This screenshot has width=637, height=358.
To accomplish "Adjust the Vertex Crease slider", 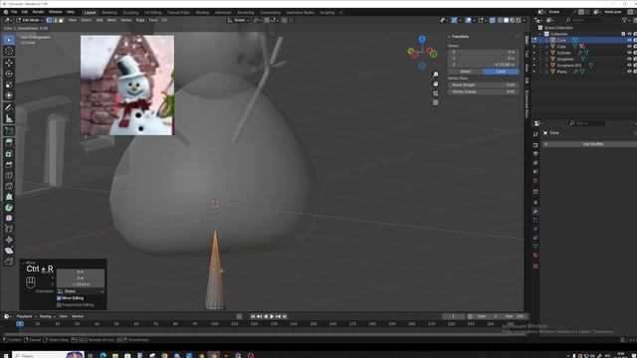I will (484, 91).
